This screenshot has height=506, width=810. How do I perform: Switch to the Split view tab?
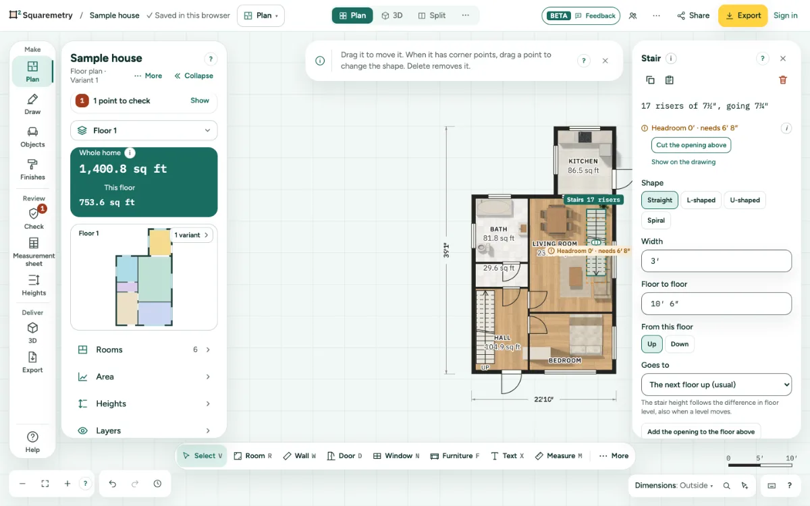[432, 16]
